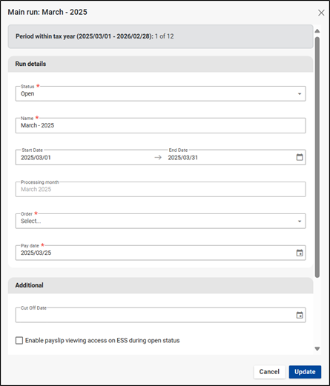
Task: Open the Pay date calendar picker
Action: tap(300, 253)
